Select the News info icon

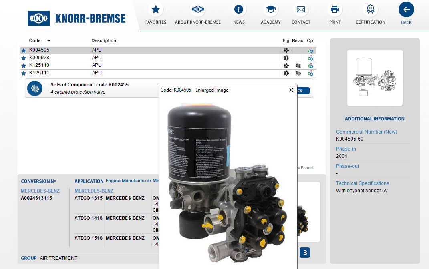[239, 10]
